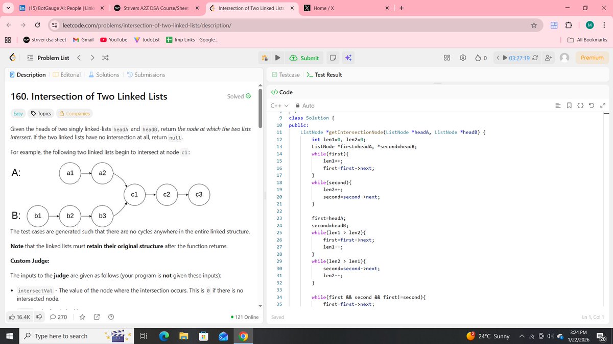This screenshot has height=344, width=613.
Task: Open the Gmail bookmark
Action: coord(83,40)
